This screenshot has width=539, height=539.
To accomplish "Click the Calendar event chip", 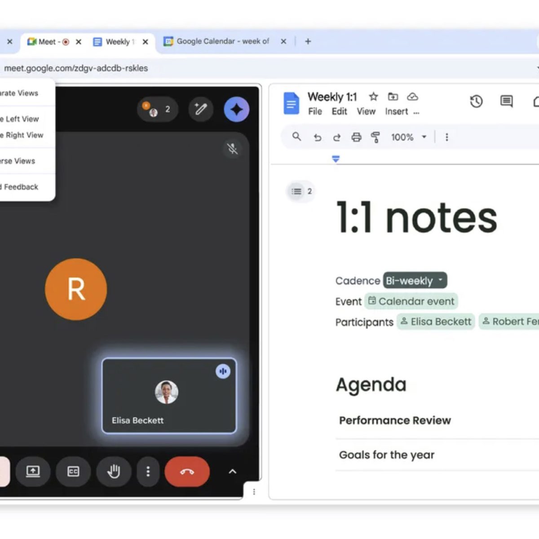I will point(411,301).
